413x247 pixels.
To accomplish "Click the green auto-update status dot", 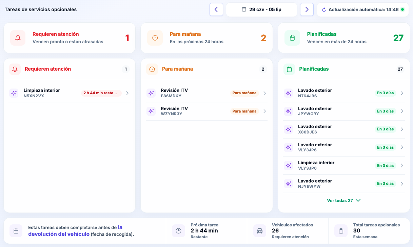I will point(402,9).
